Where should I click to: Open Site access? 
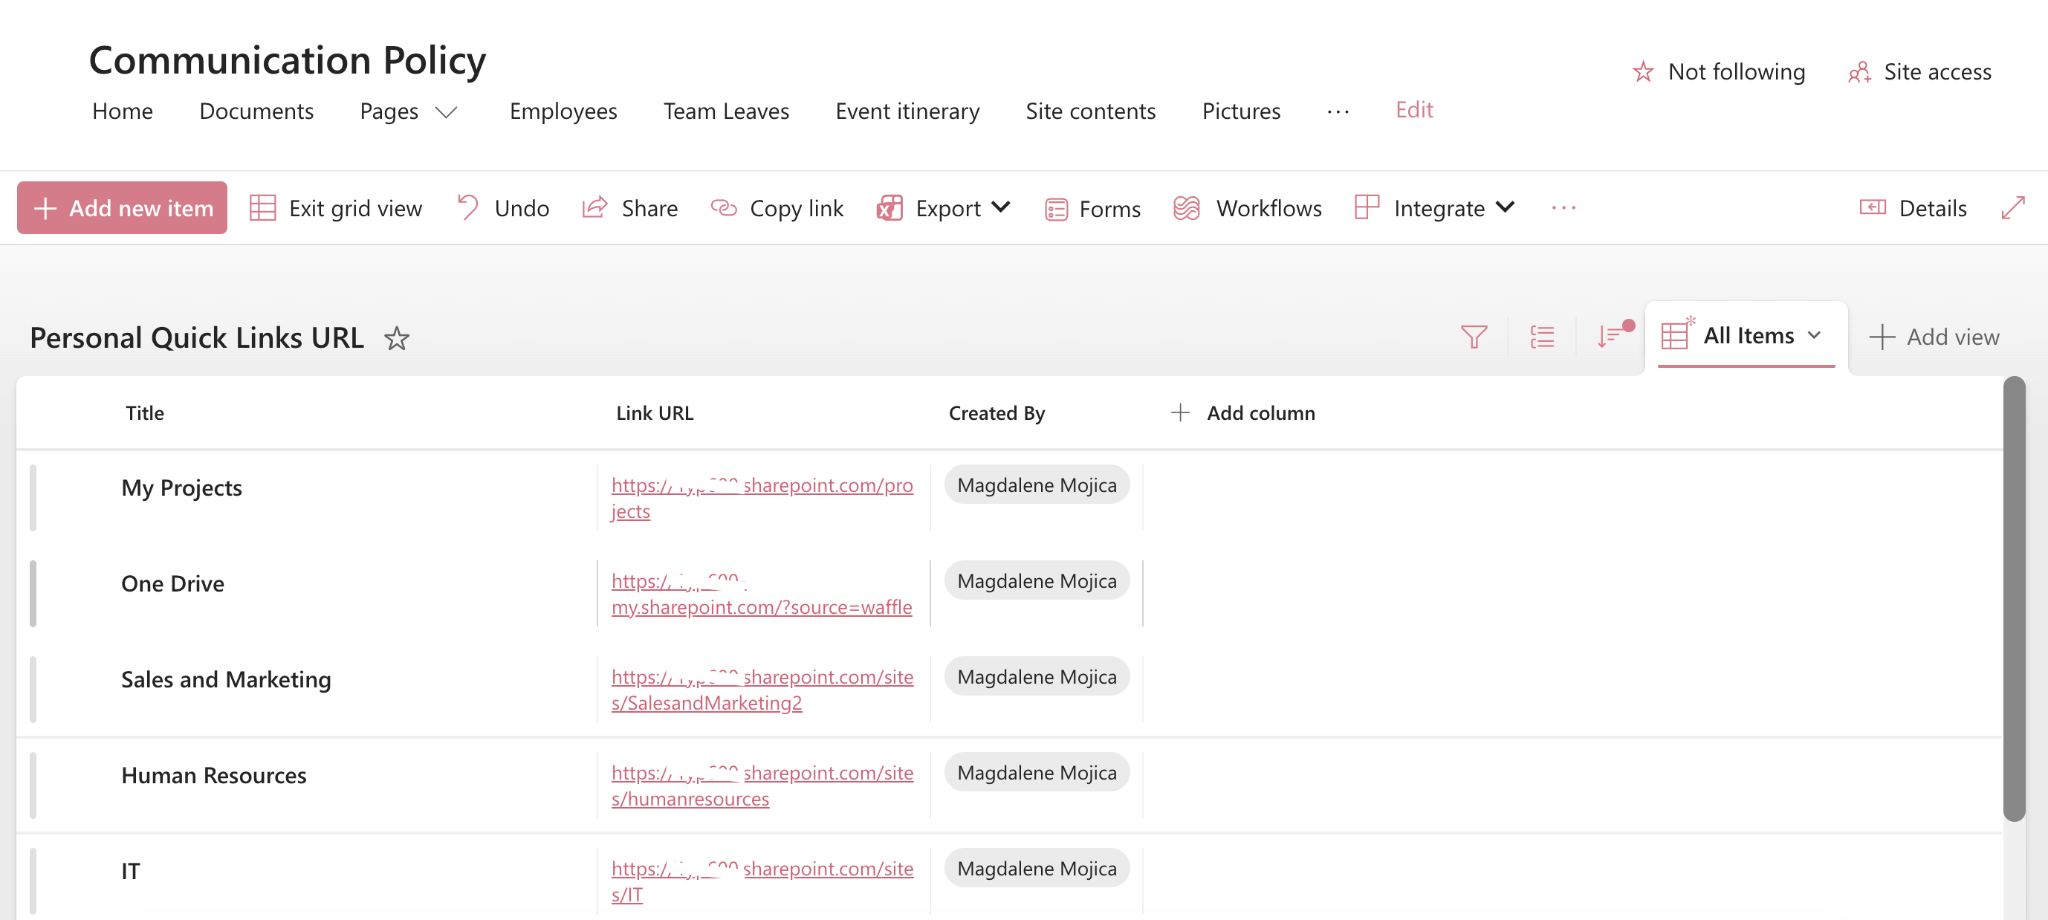[x=1919, y=72]
